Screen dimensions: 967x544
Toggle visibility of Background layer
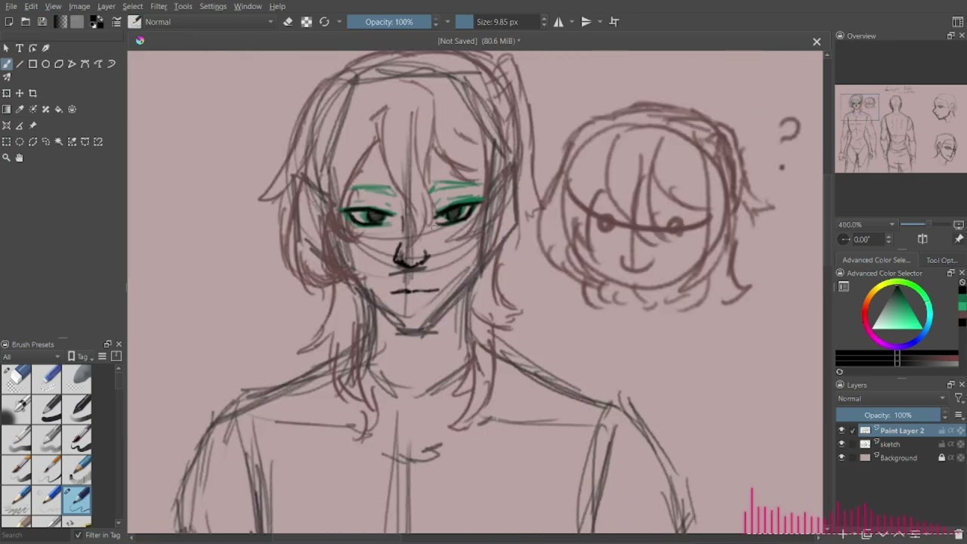(x=842, y=458)
